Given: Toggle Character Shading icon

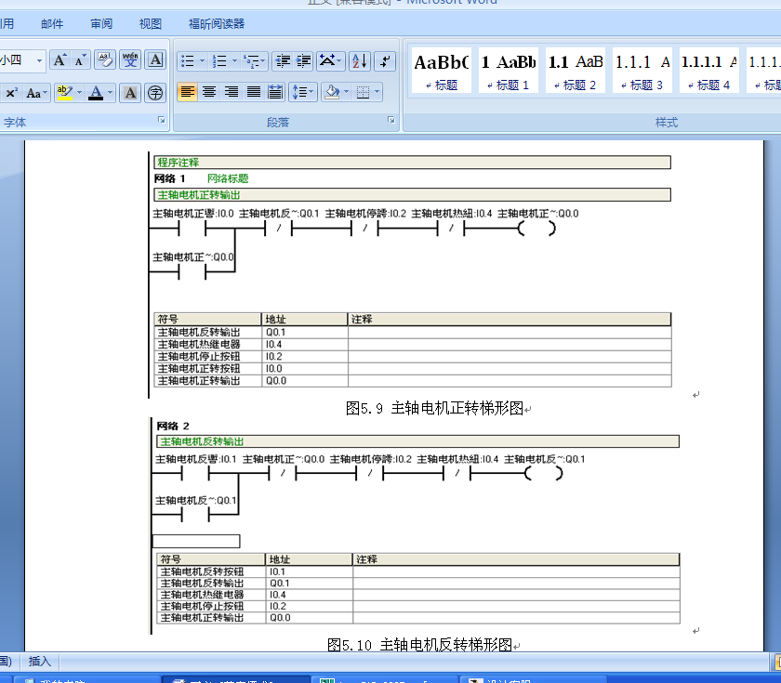Looking at the screenshot, I should (130, 93).
